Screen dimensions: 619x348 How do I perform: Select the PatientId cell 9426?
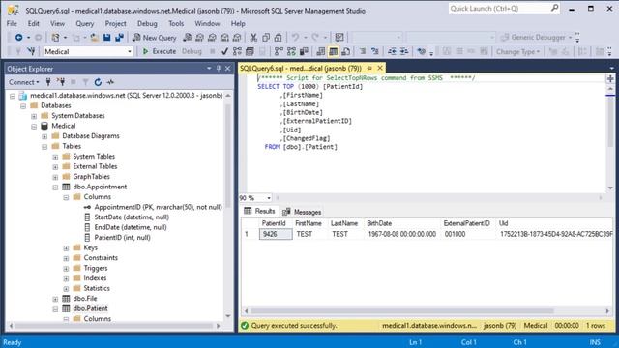click(x=276, y=234)
